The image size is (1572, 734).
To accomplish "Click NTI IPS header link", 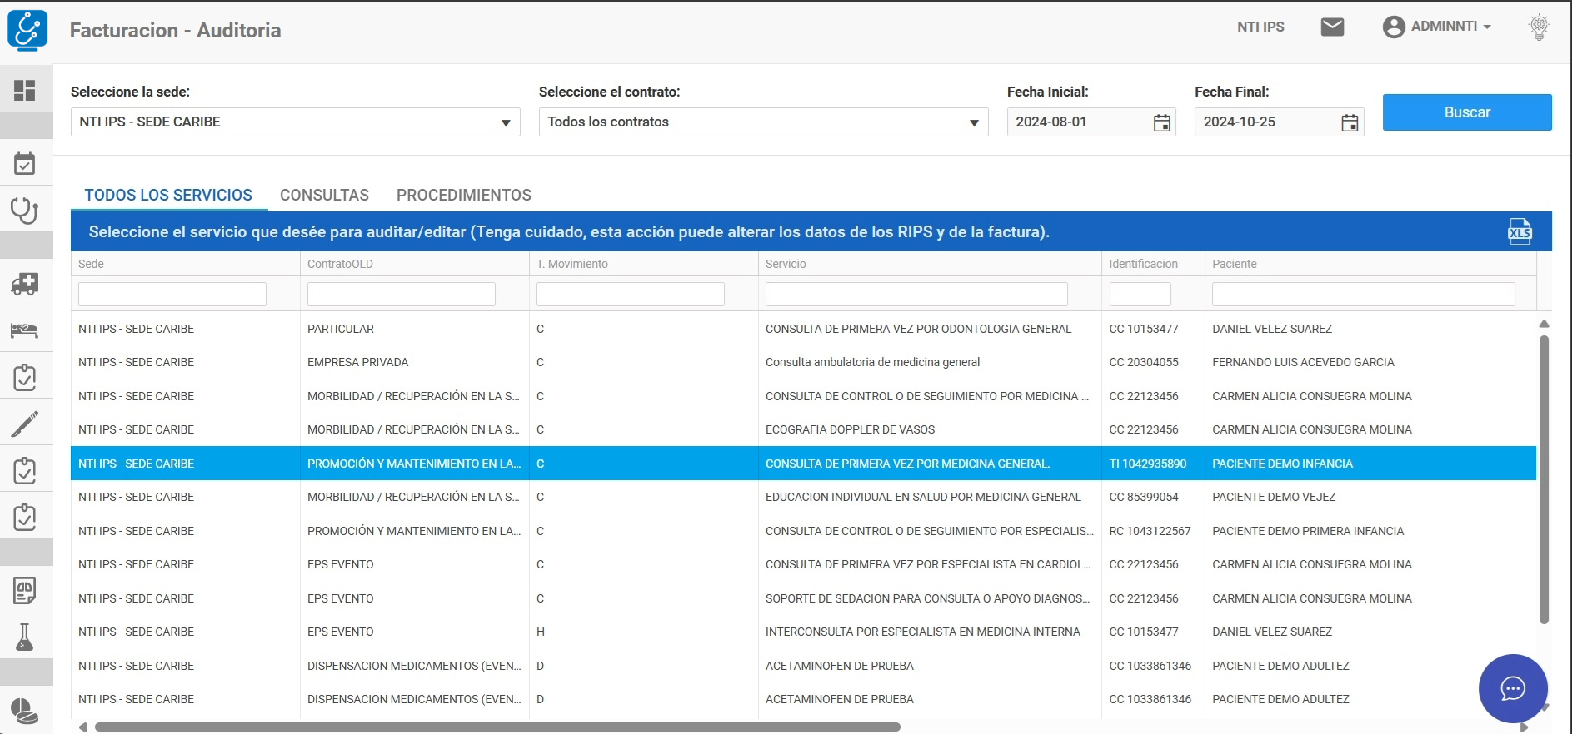I will tap(1260, 27).
